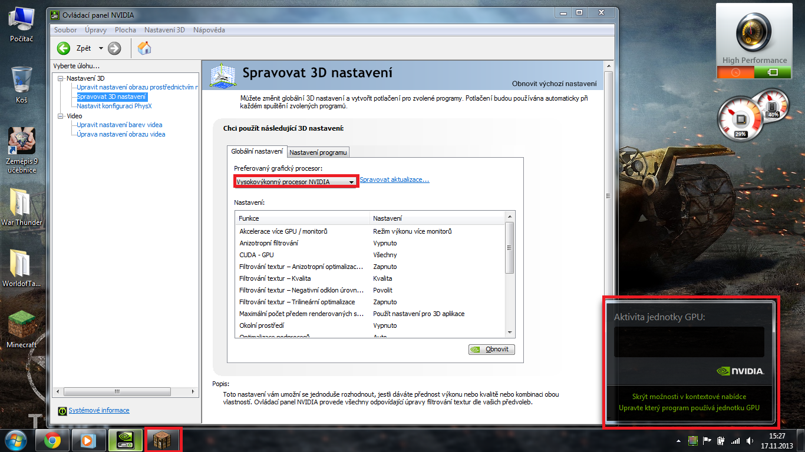Select Spravovat 3D nastavení in the tree
The width and height of the screenshot is (805, 452).
coord(112,97)
